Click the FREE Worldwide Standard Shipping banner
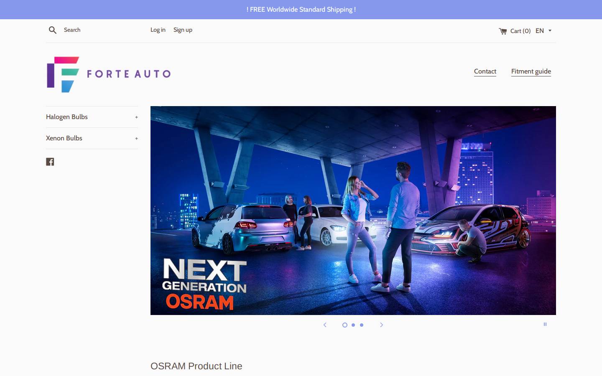The image size is (602, 376). (301, 10)
